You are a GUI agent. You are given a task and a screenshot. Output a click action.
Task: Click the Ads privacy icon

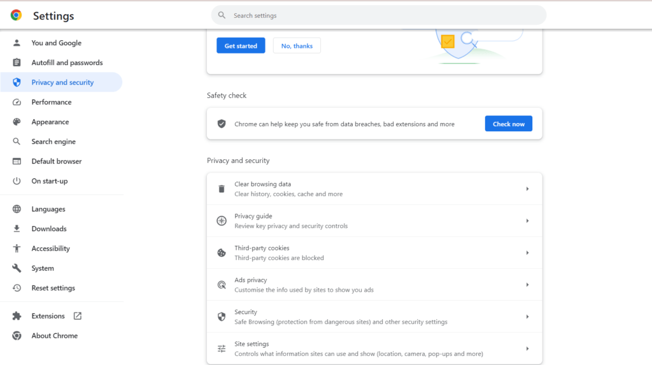[x=222, y=285]
